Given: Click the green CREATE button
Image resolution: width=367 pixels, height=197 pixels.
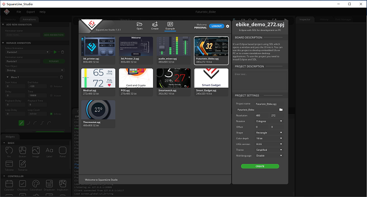Looking at the screenshot, I should 260,167.
